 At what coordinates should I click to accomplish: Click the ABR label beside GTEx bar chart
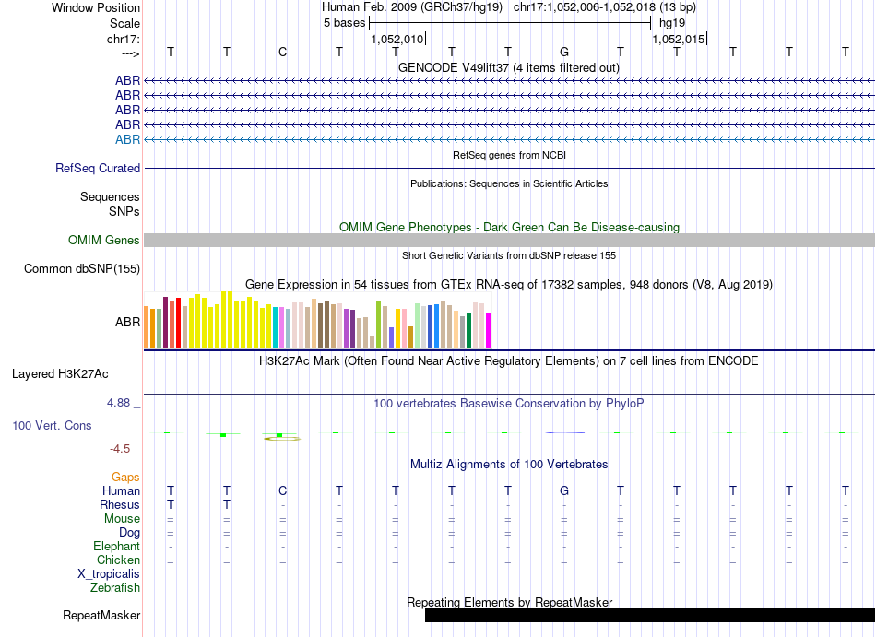(127, 322)
